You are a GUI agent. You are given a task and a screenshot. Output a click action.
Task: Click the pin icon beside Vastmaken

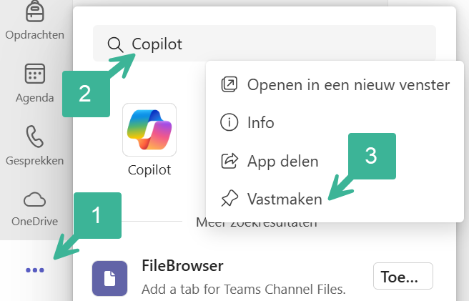[x=229, y=199]
